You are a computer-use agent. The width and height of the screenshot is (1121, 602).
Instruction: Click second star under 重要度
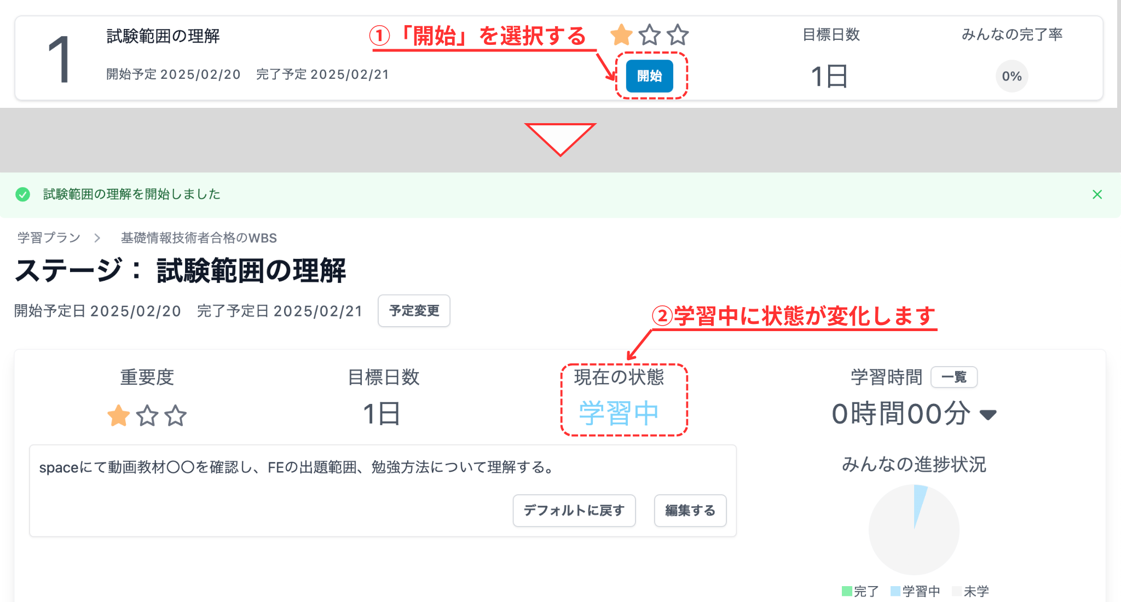coord(147,415)
